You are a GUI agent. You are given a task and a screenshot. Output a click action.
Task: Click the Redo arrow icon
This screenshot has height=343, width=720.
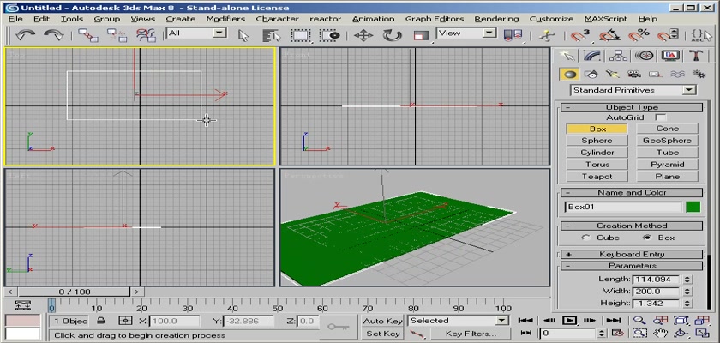coord(53,35)
